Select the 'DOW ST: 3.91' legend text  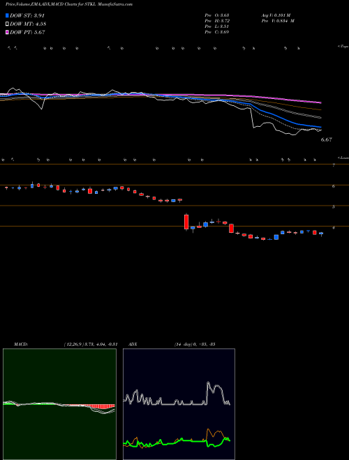click(x=27, y=15)
